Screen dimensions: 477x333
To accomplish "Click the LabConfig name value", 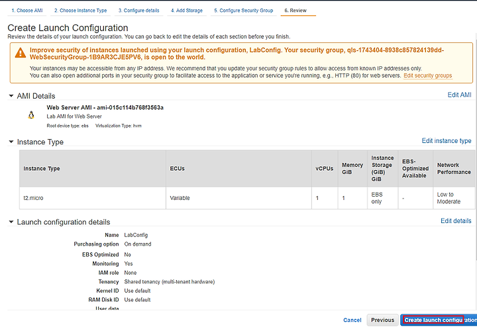I will 136,235.
